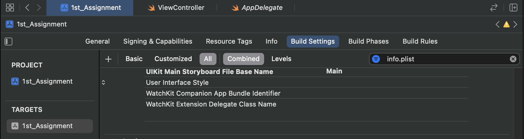Screen dimensions: 524x139
Task: Click the filter icon in search field
Action: click(376, 59)
